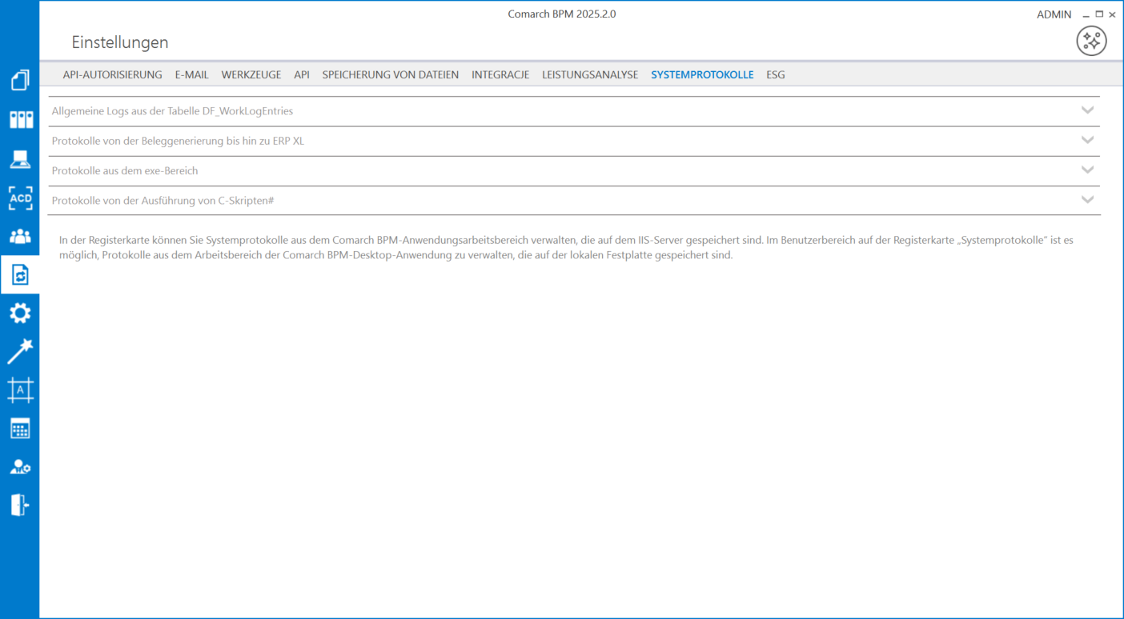1124x619 pixels.
Task: Click the gear settings icon in sidebar
Action: [x=20, y=313]
